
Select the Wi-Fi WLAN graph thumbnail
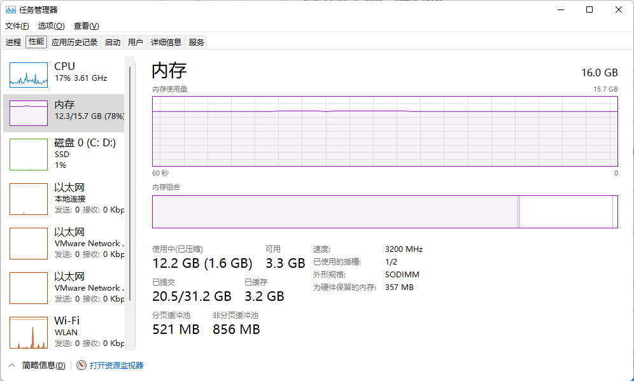29,333
